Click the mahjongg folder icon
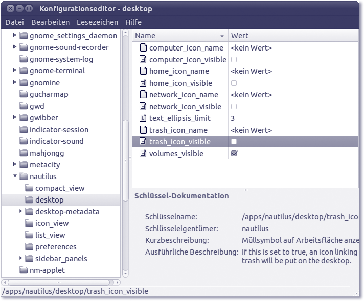 tap(23, 153)
